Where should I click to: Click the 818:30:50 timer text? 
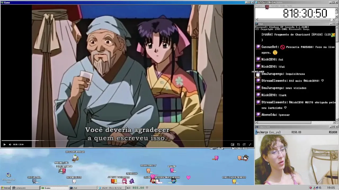coord(305,13)
